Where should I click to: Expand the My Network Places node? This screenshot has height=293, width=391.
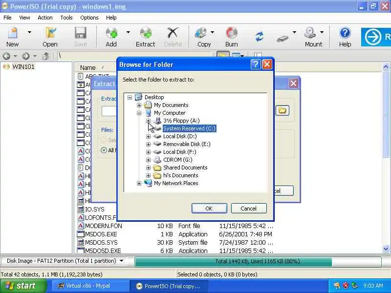point(139,184)
